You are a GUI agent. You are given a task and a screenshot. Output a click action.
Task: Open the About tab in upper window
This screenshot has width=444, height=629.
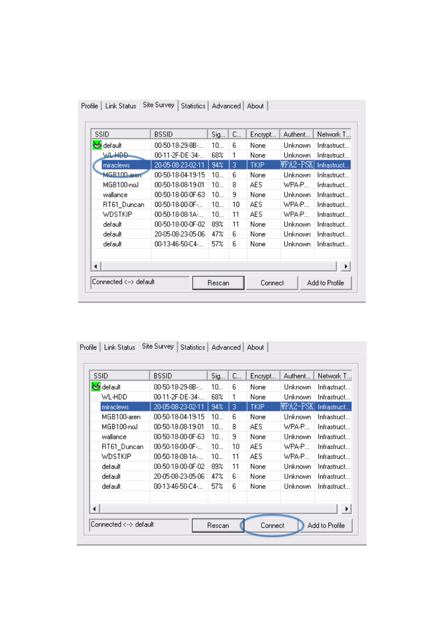pos(256,106)
